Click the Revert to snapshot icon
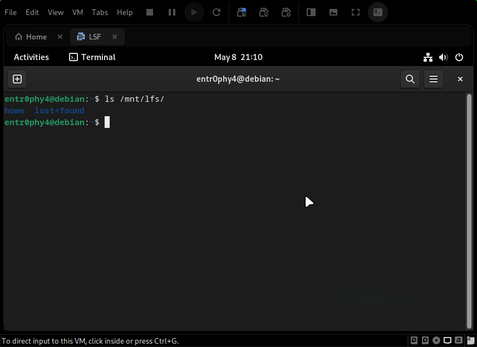The width and height of the screenshot is (477, 347). point(264,12)
